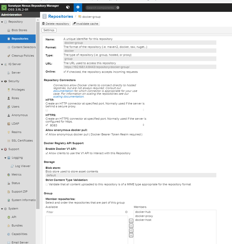This screenshot has height=244, width=232.
Task: Remove repository from Members arrow button
Action: point(131,230)
